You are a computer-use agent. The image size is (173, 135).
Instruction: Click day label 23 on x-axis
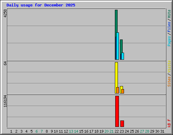[122, 131]
